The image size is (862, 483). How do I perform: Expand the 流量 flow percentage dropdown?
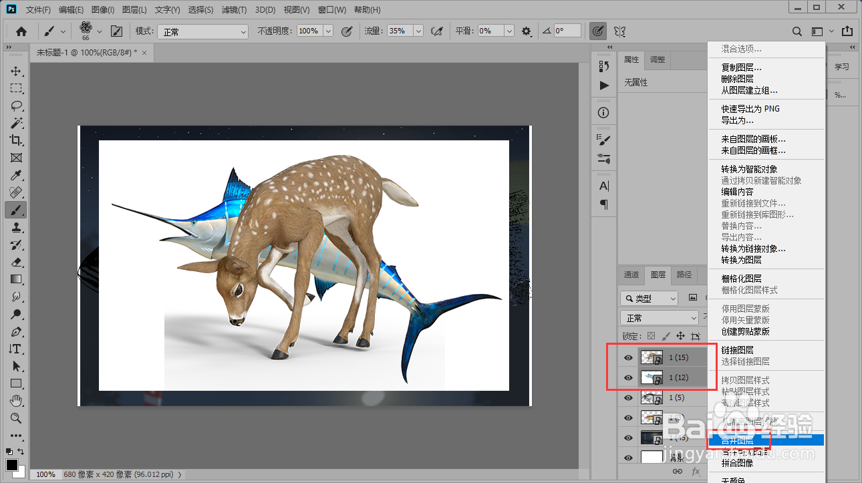coord(418,31)
